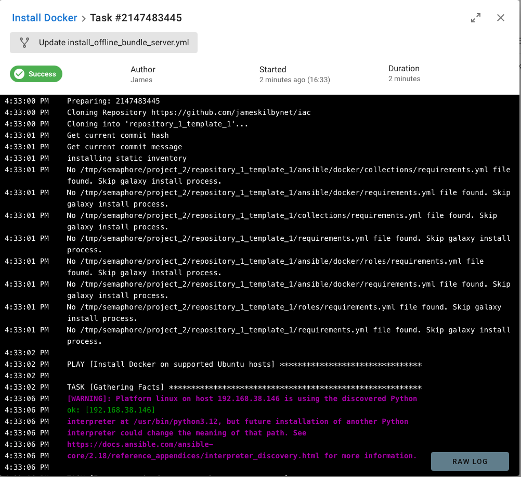Close the task log dialog
This screenshot has width=521, height=477.
(501, 18)
